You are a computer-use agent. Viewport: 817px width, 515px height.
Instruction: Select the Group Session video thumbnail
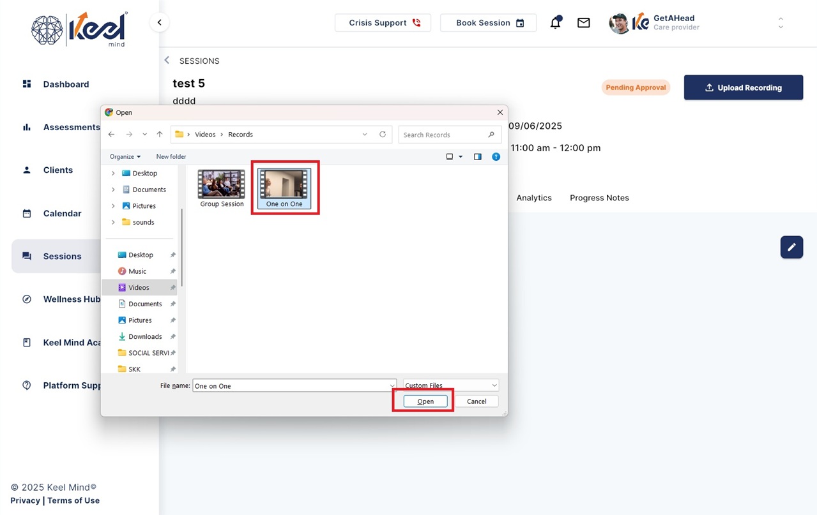click(222, 189)
